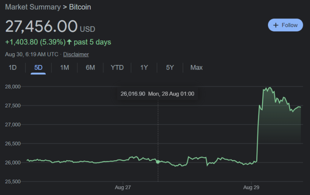Open the Disclaimer link

(x=76, y=54)
